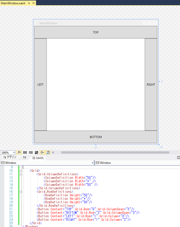Click the split orientation icon
The height and width of the screenshot is (227, 180).
coord(178,158)
